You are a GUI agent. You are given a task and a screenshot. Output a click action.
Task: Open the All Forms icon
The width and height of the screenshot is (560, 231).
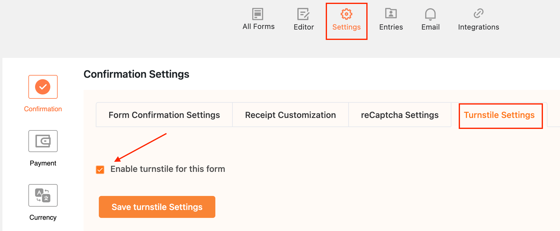(258, 14)
